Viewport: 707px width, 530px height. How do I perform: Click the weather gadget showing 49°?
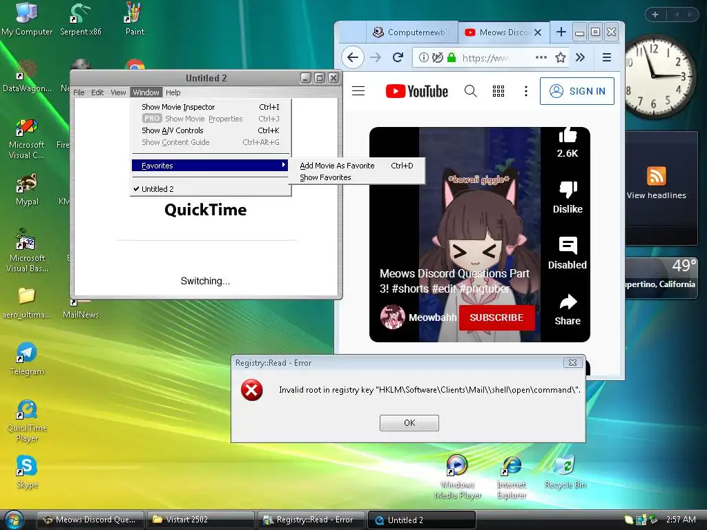tap(662, 277)
